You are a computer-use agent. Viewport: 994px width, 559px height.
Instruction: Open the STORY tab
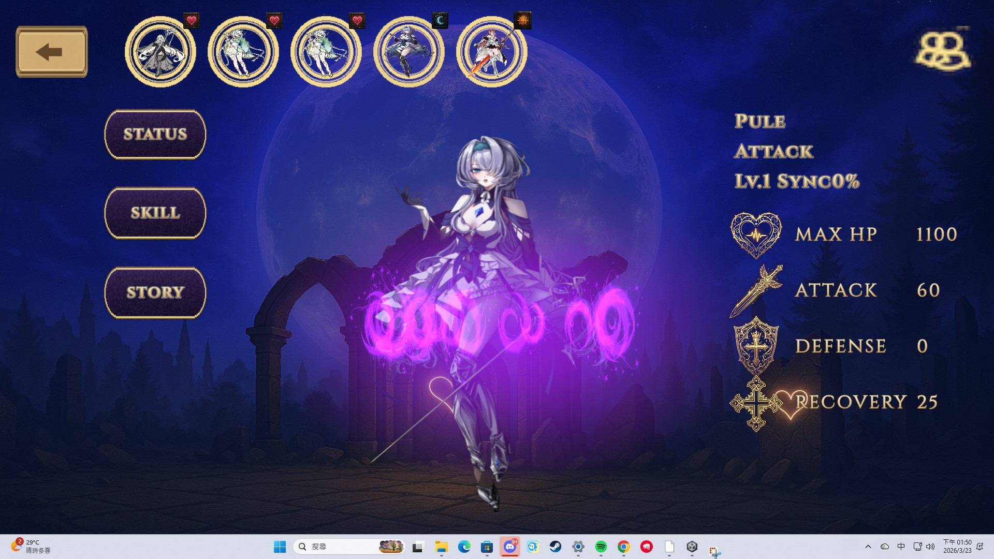[155, 292]
